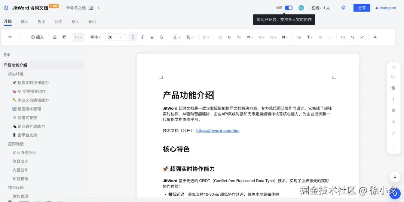404x202 pixels.
Task: Switch to the 插入 tab
Action: point(24,22)
